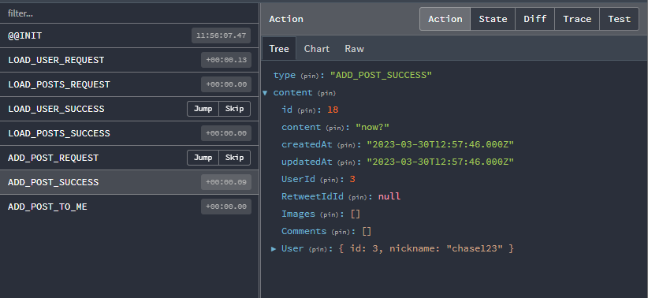Image resolution: width=648 pixels, height=298 pixels.
Task: Switch to the State view
Action: [493, 19]
